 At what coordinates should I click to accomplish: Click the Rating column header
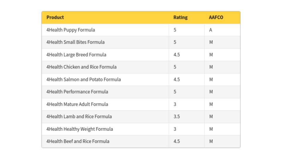[x=180, y=17]
